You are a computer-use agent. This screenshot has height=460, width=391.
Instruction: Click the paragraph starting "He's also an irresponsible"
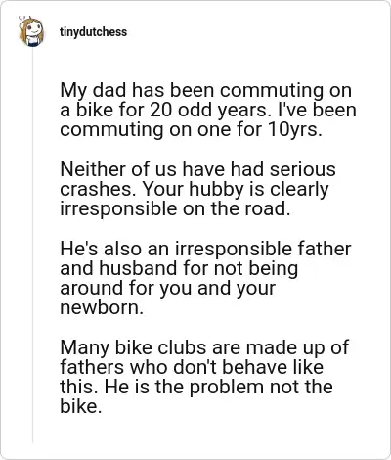(205, 278)
